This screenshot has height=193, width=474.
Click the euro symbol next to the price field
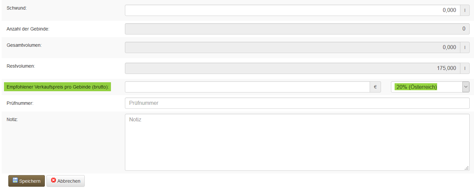click(x=375, y=87)
